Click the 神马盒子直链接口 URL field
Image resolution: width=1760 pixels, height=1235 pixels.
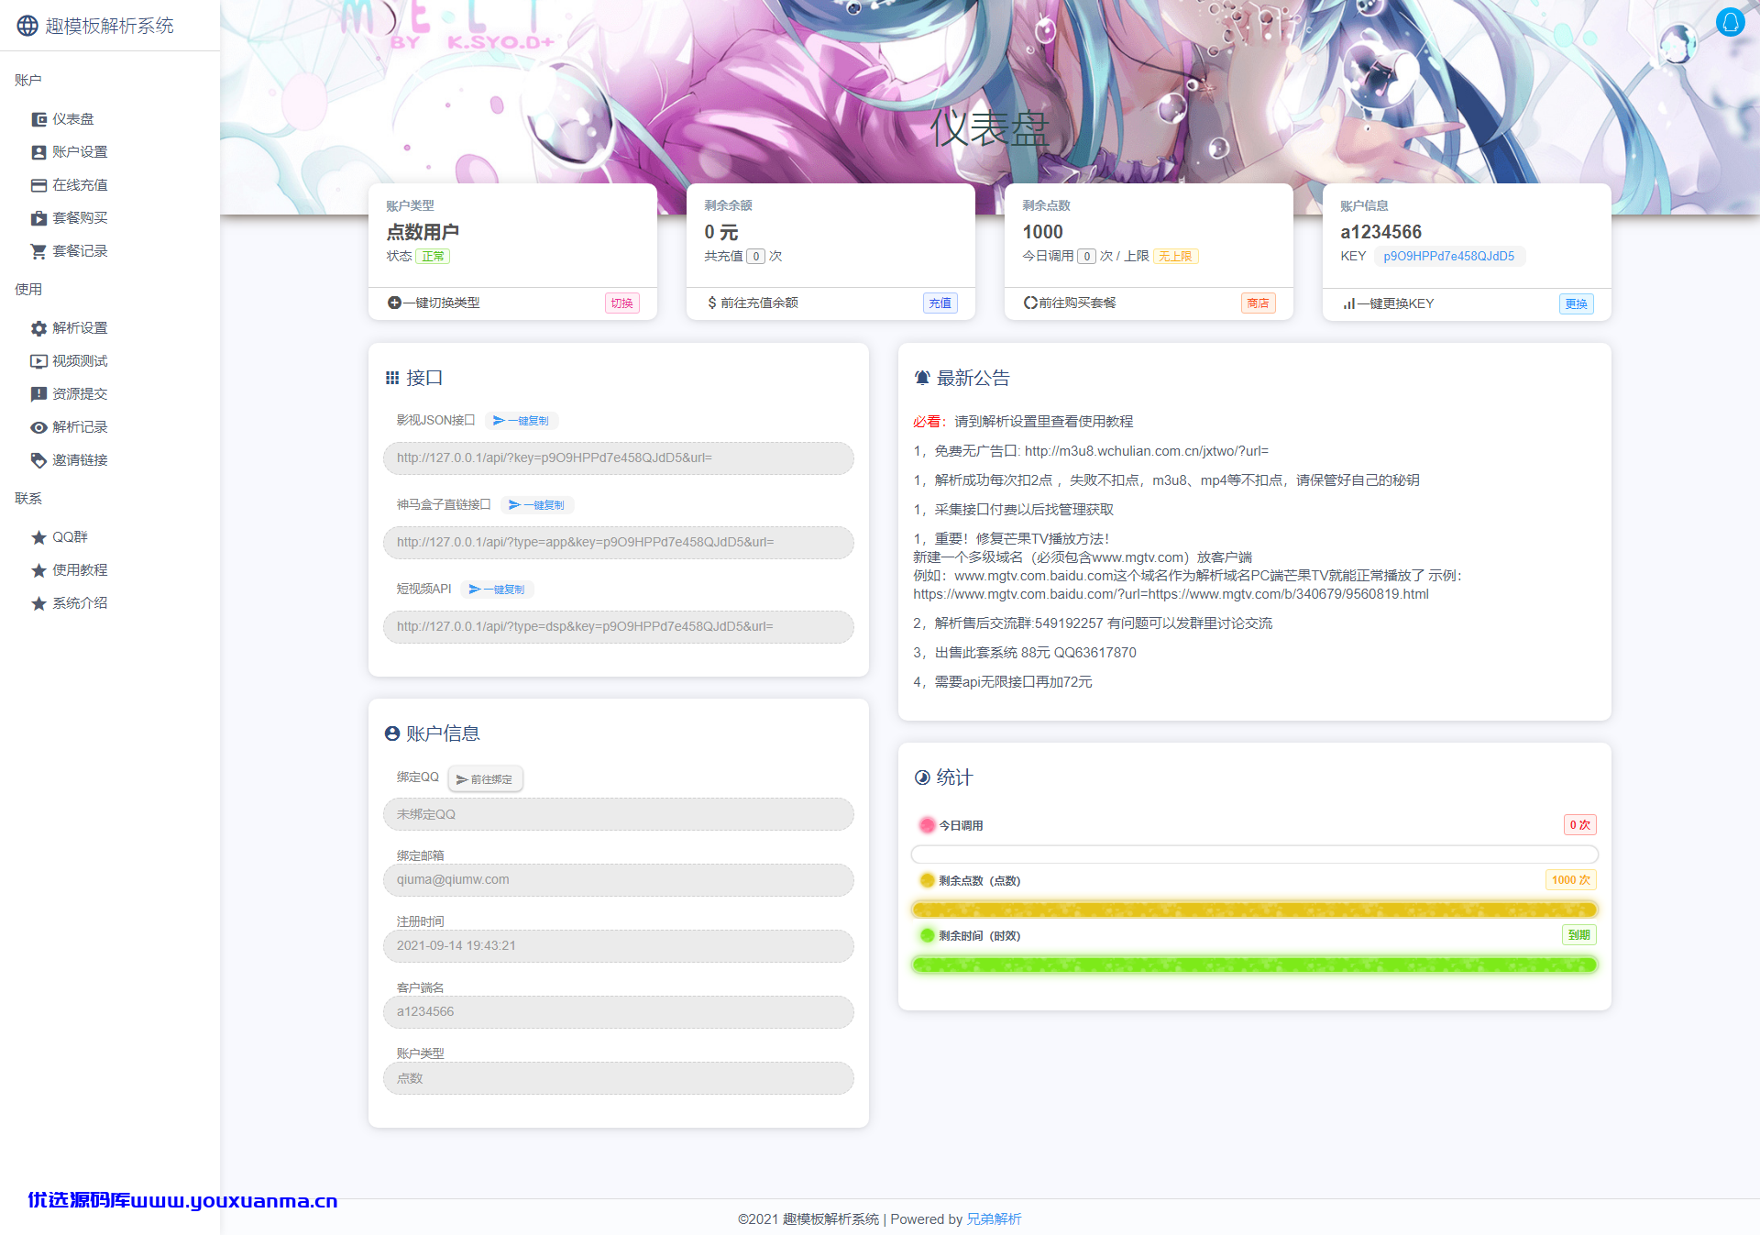click(x=619, y=543)
